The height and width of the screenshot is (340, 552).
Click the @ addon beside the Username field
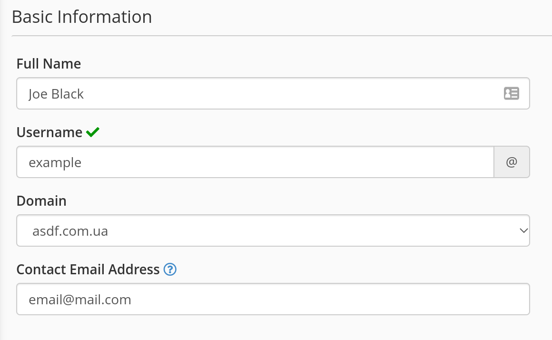[512, 162]
